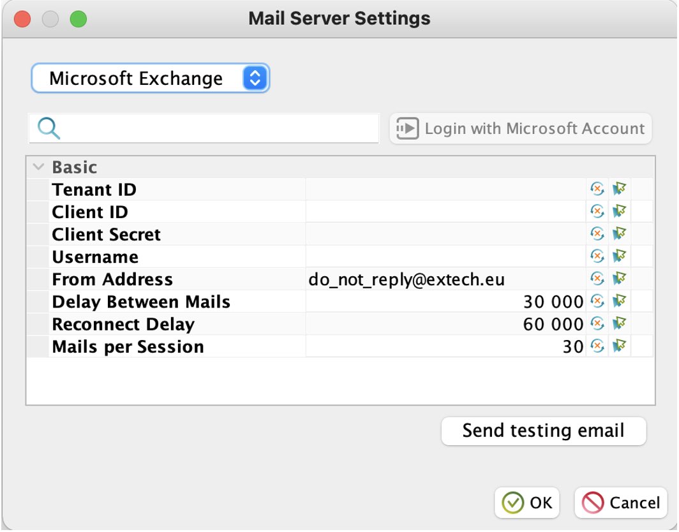The width and height of the screenshot is (679, 532).
Task: Select the Delay Between Mails label
Action: [141, 302]
